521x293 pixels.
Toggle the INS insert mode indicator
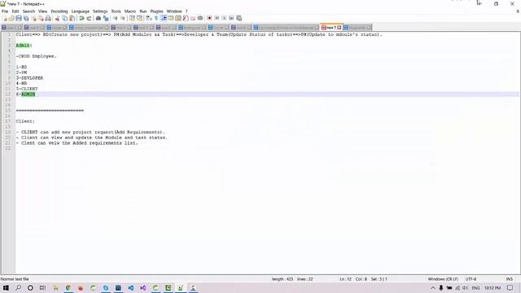510,279
